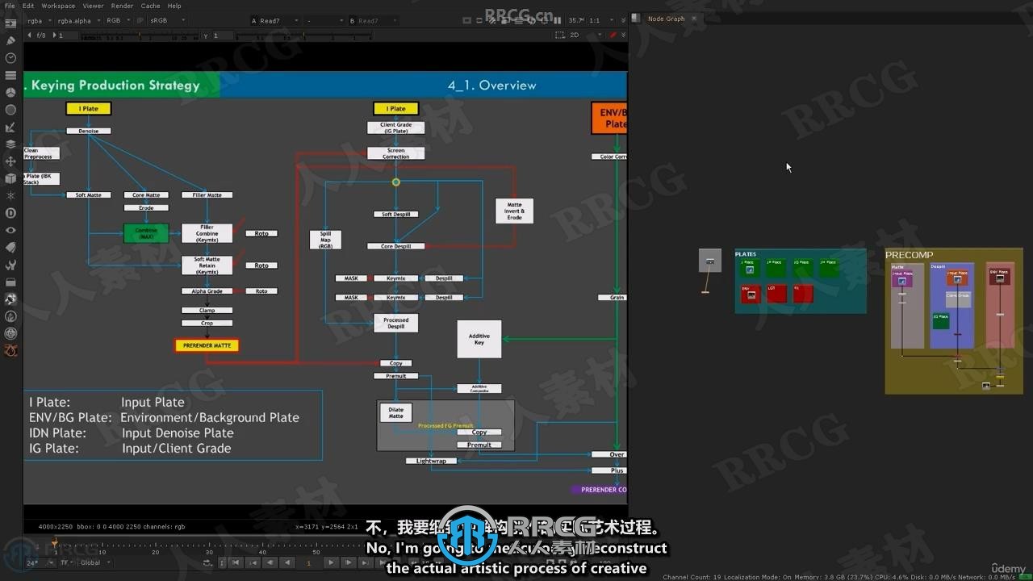Click the red horned plugin icon in toolbar
The width and height of the screenshot is (1033, 581).
[10, 351]
